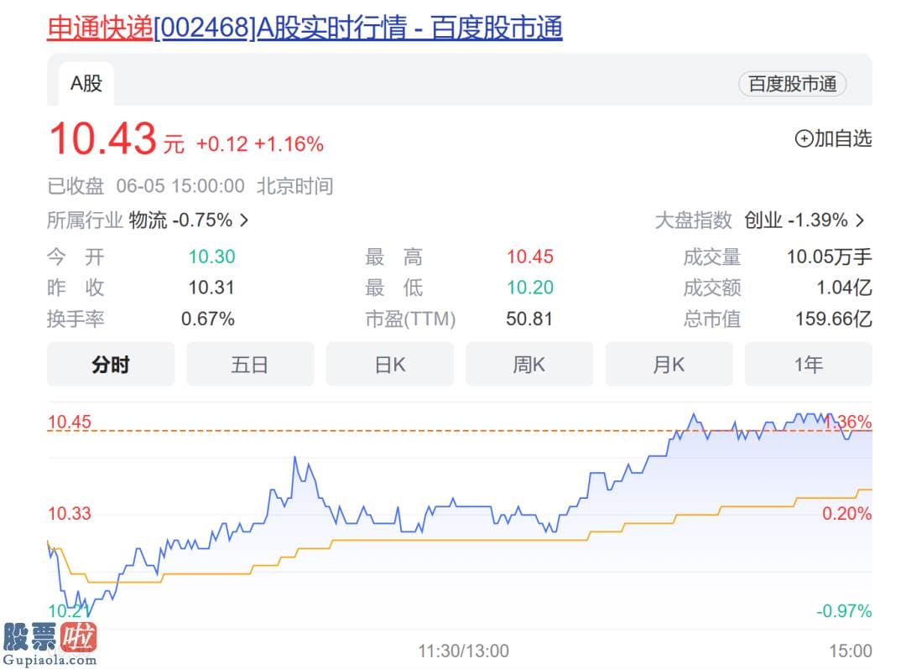Show the 1年 chart tab

[809, 364]
